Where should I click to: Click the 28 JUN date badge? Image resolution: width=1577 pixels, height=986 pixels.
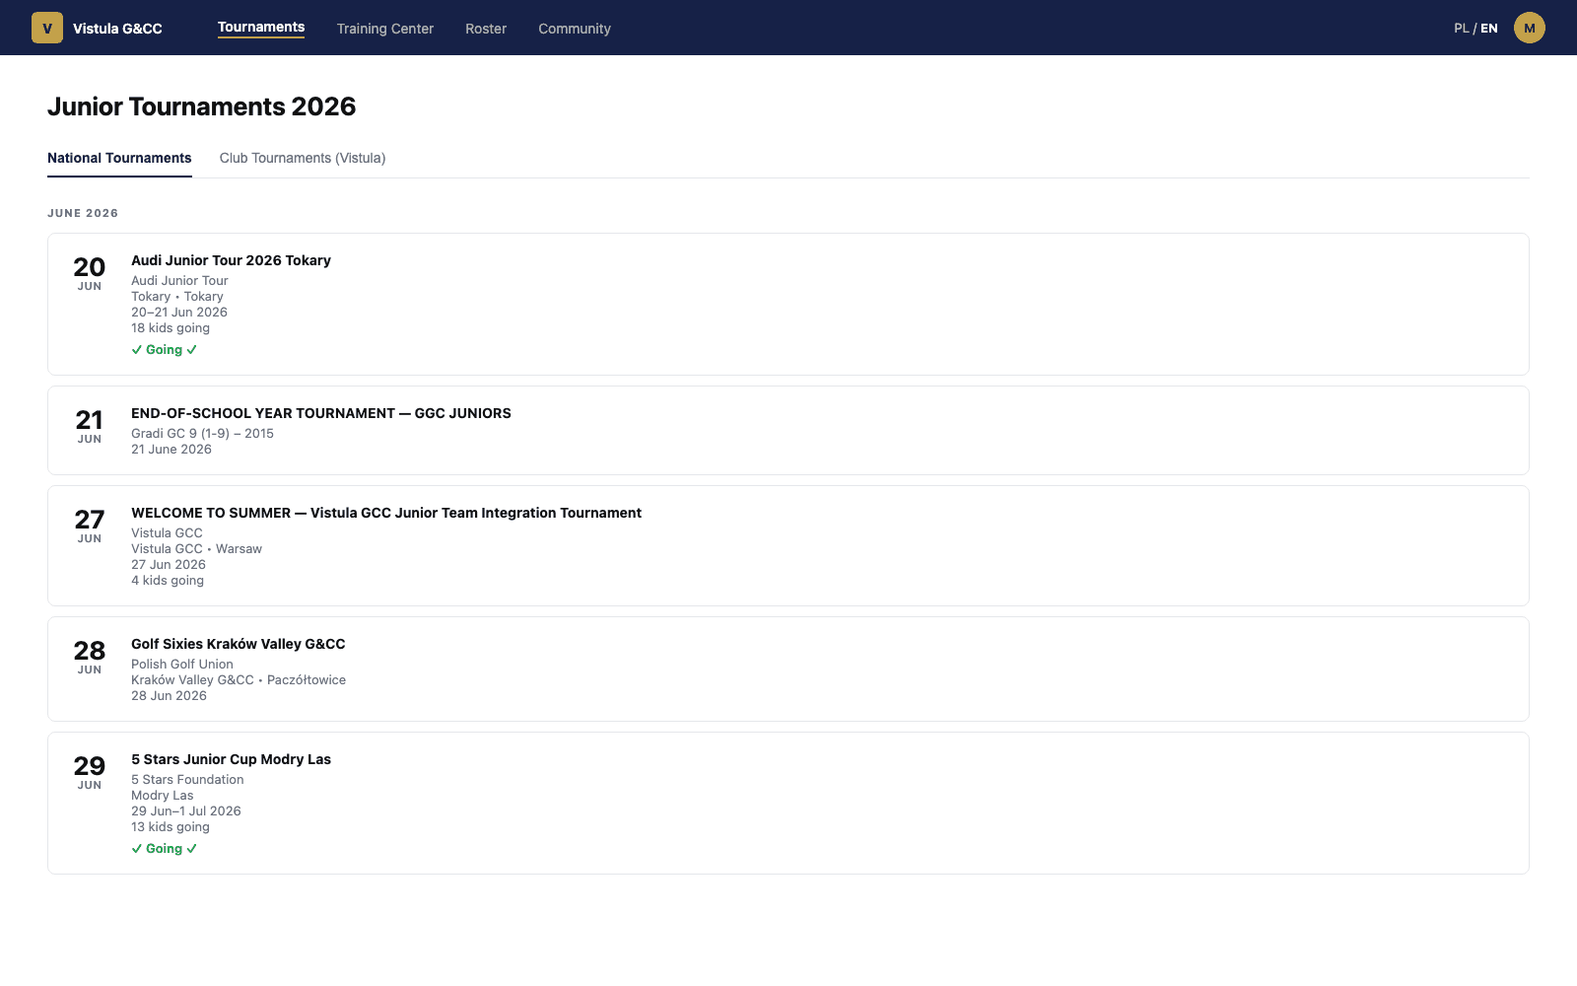(x=90, y=657)
